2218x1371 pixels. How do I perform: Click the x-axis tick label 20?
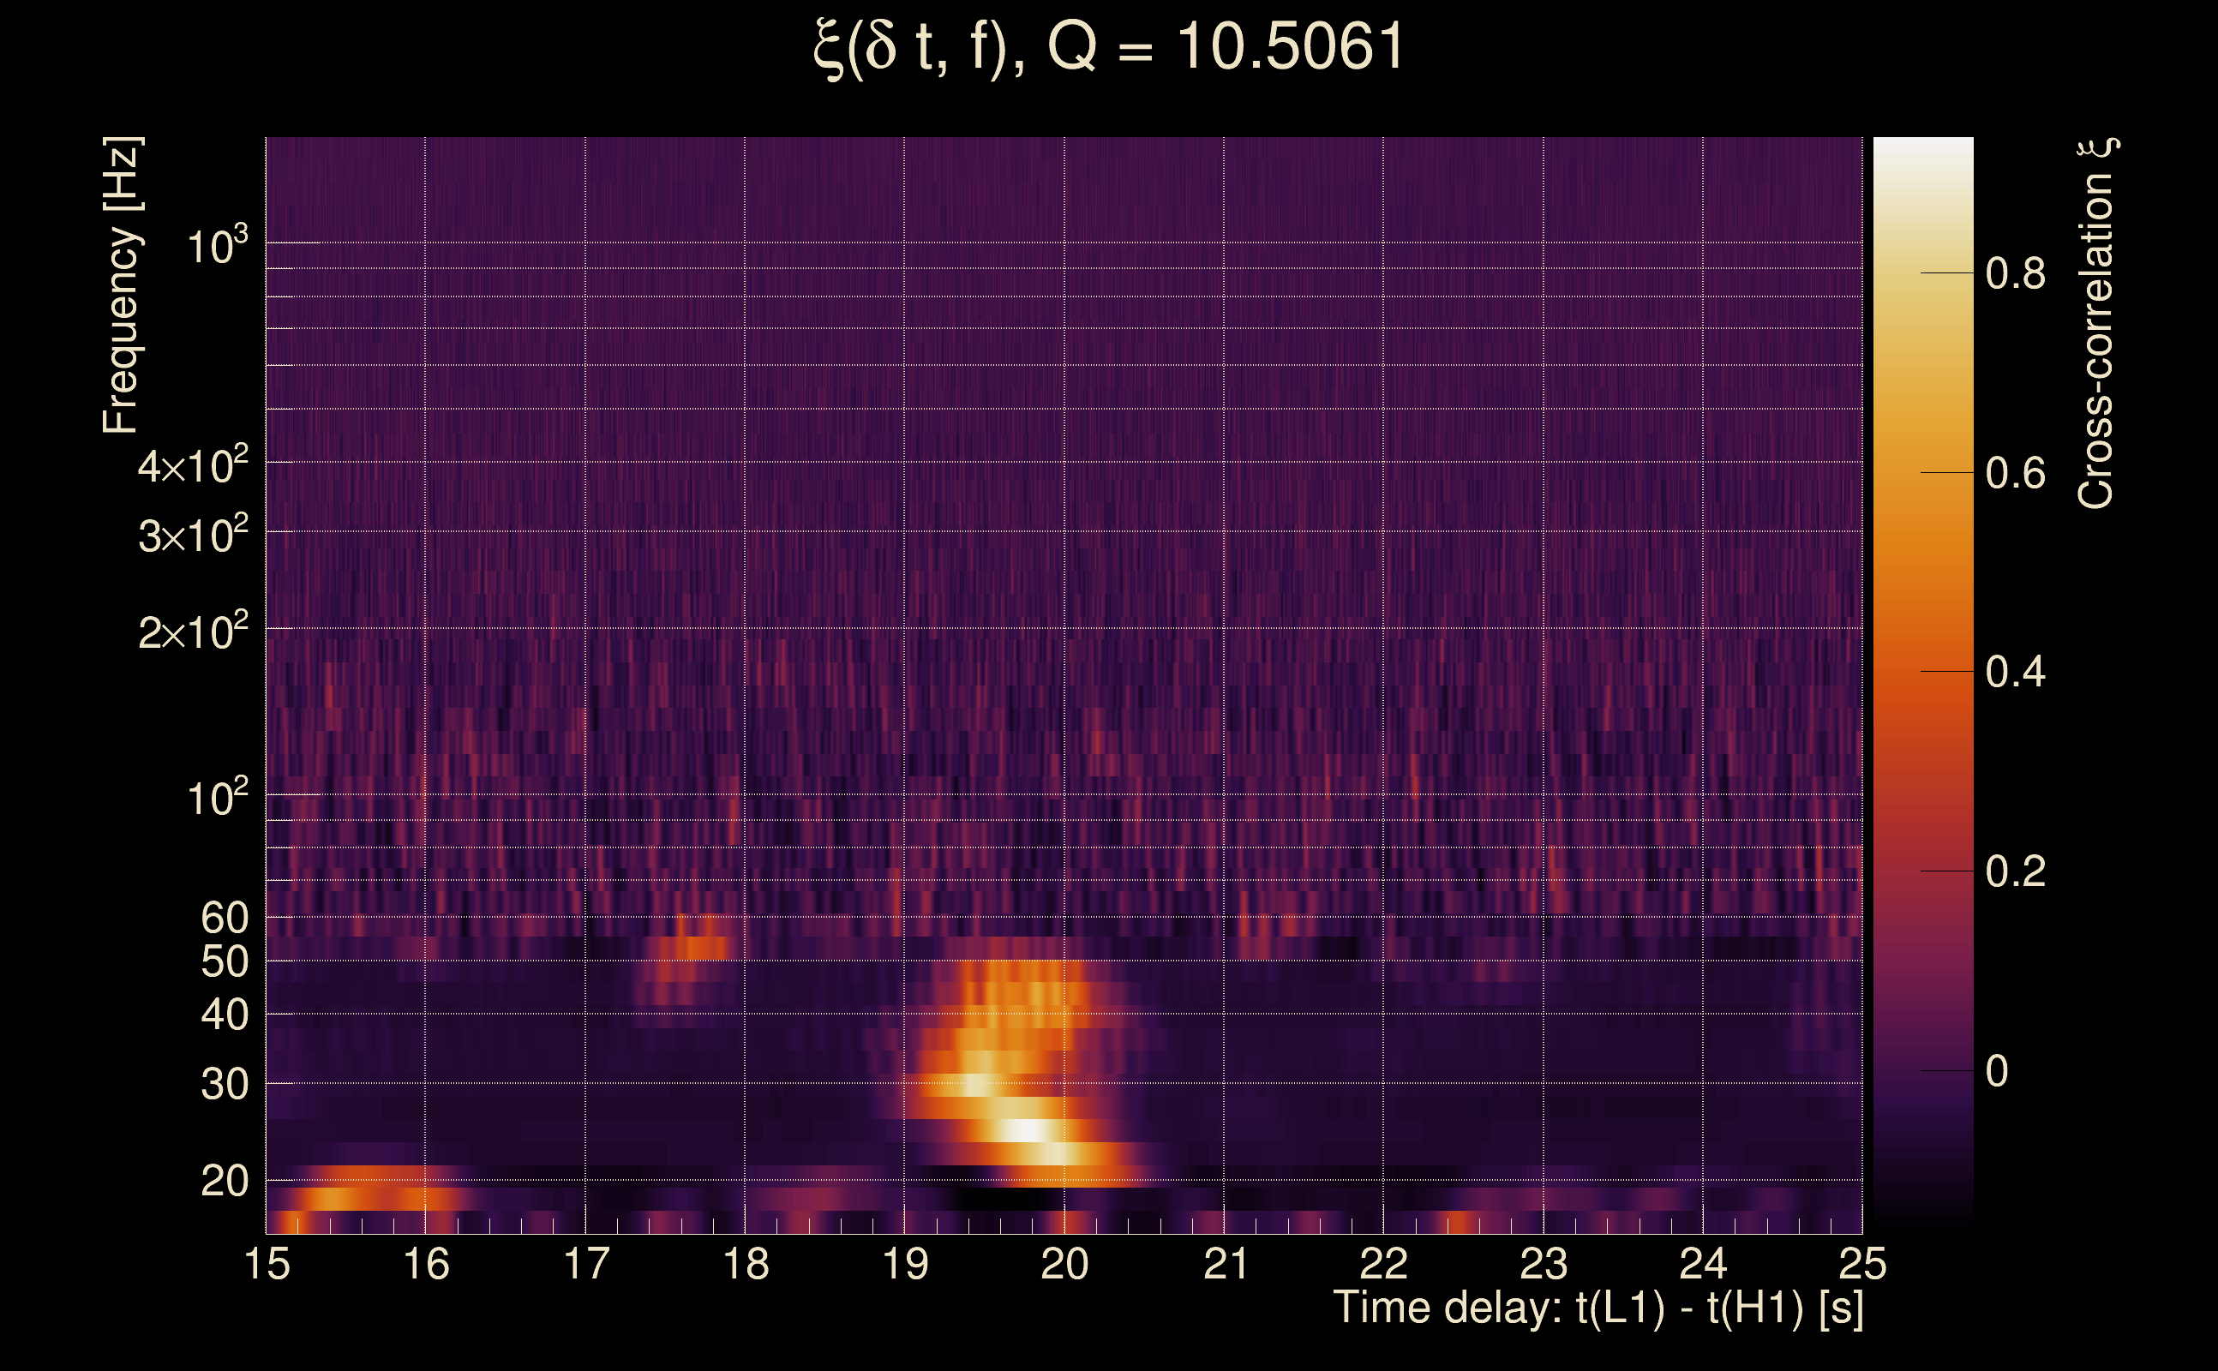pos(1064,1264)
